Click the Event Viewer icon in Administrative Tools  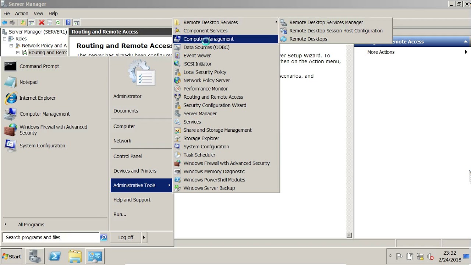[x=177, y=56]
